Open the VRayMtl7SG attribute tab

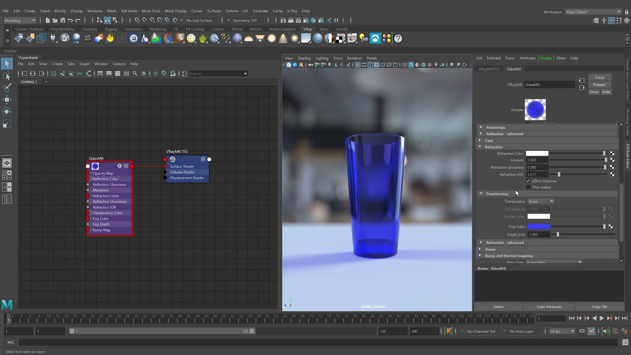coord(489,69)
